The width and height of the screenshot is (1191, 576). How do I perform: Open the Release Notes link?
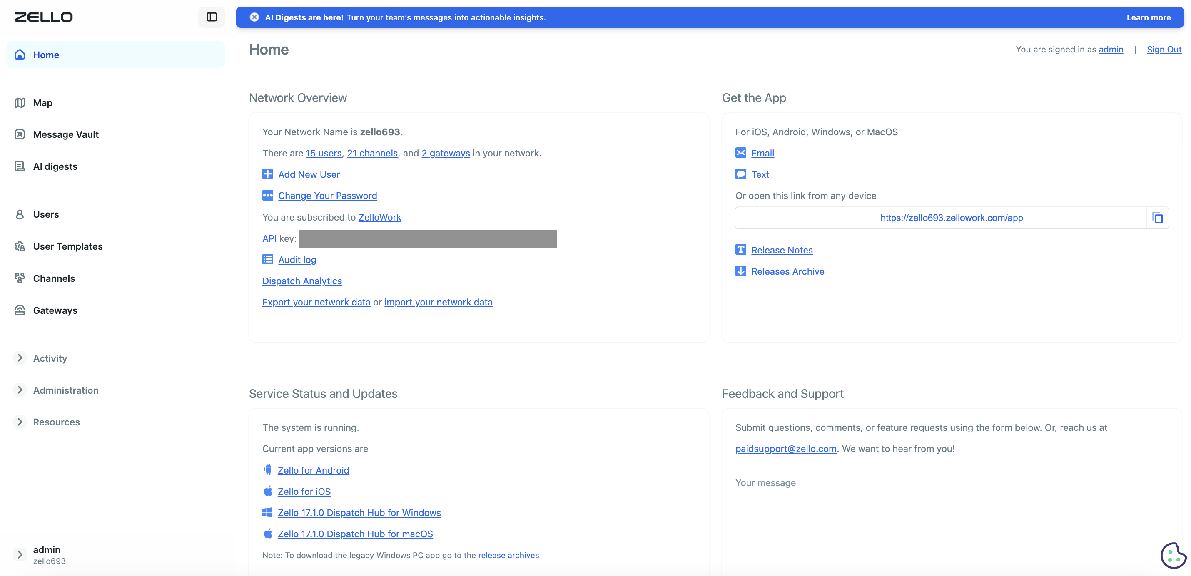[782, 250]
